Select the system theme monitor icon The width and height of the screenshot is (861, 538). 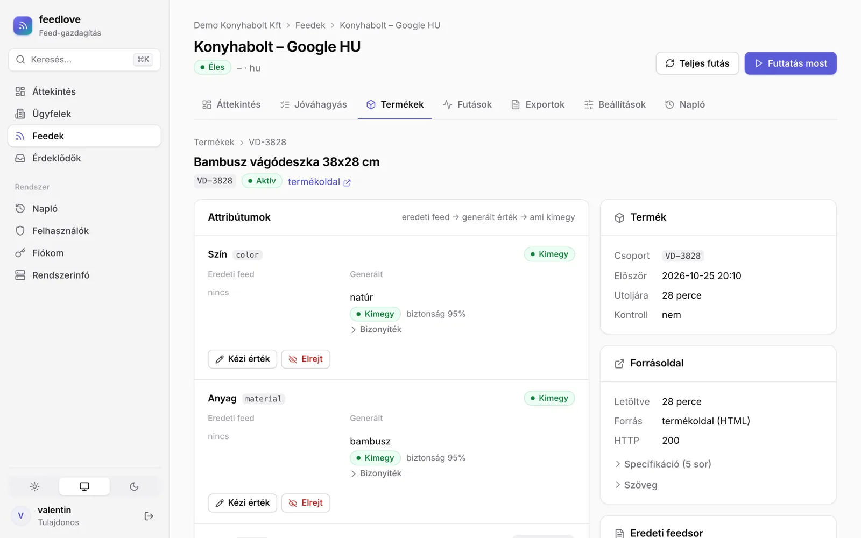click(x=84, y=486)
